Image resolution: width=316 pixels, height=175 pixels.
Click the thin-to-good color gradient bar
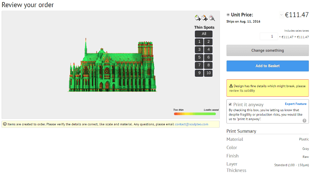195,114
